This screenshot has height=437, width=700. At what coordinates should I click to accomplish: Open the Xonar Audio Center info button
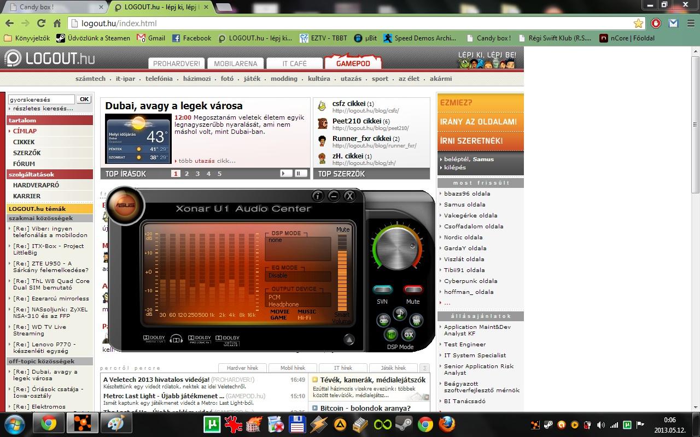318,196
